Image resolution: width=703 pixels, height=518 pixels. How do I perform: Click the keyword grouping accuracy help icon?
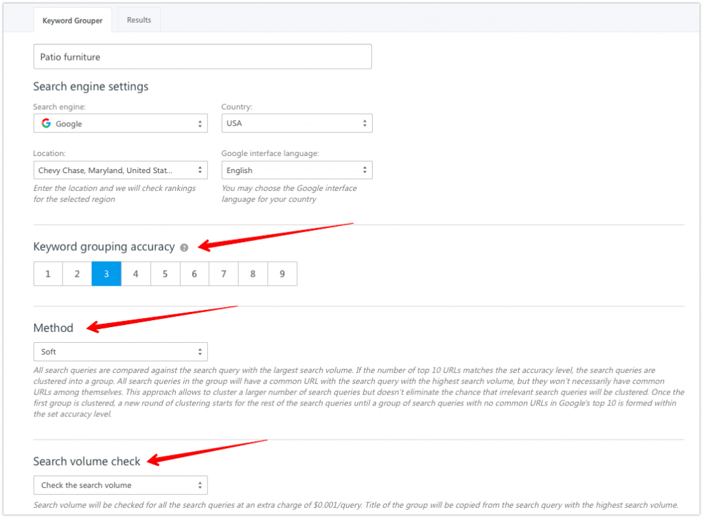pyautogui.click(x=184, y=247)
